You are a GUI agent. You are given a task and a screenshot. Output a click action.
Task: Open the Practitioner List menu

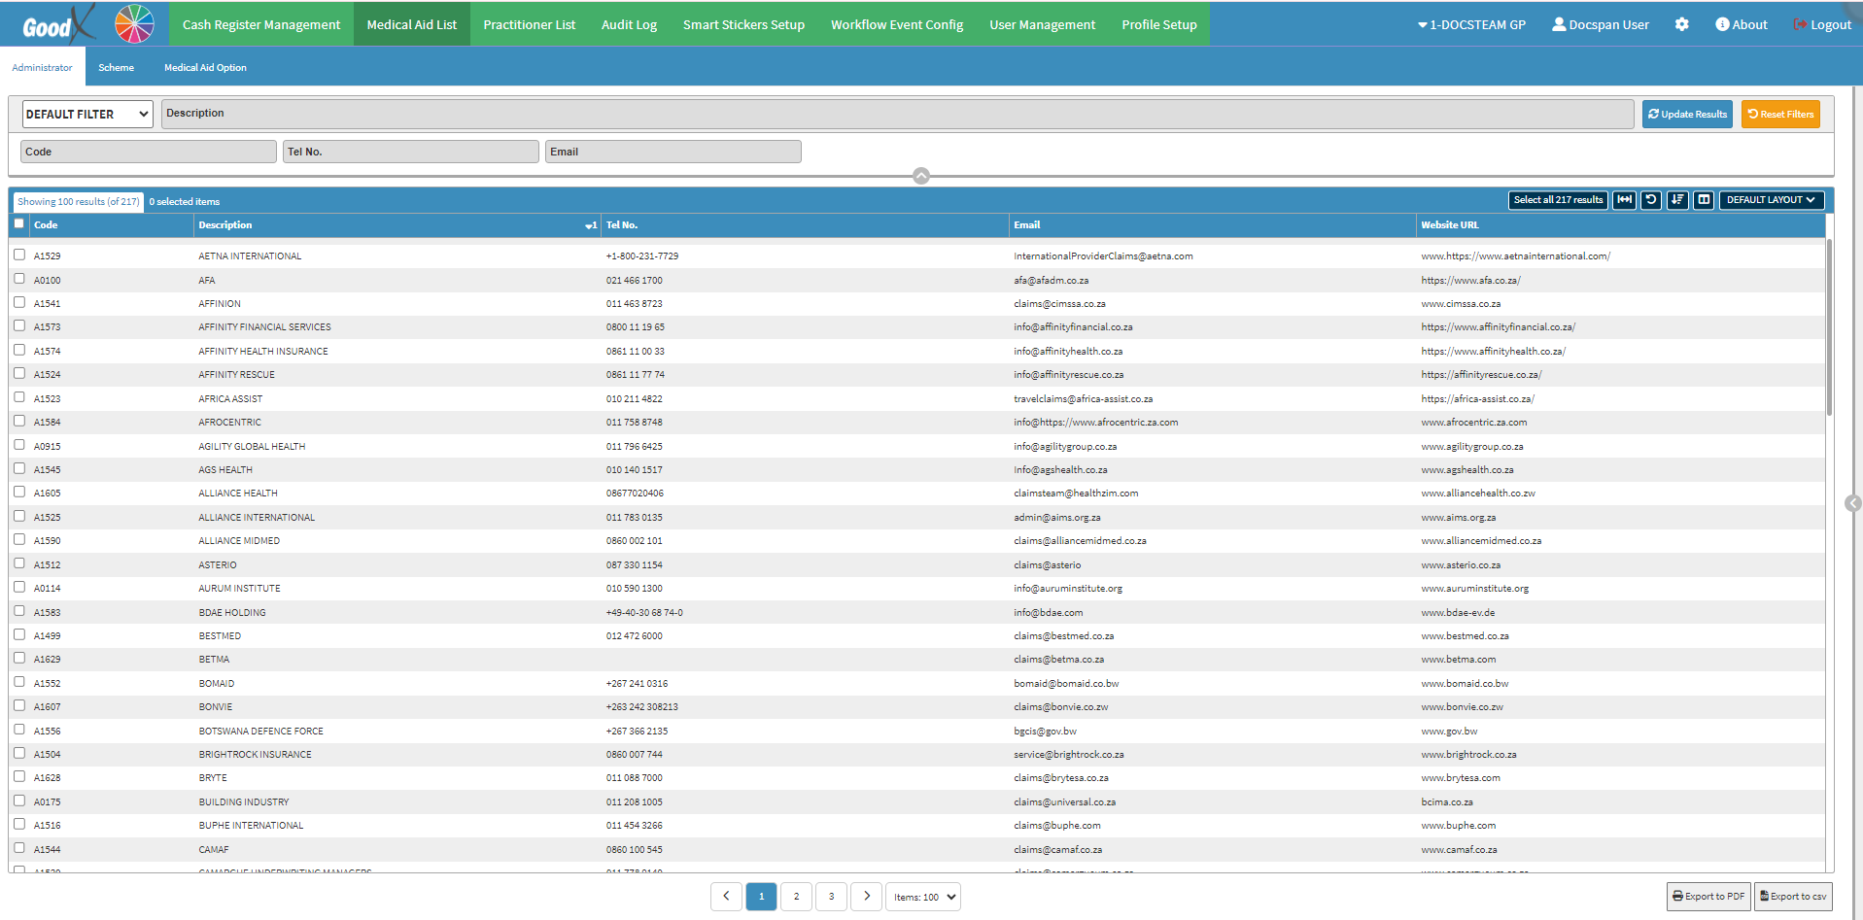[x=529, y=24]
